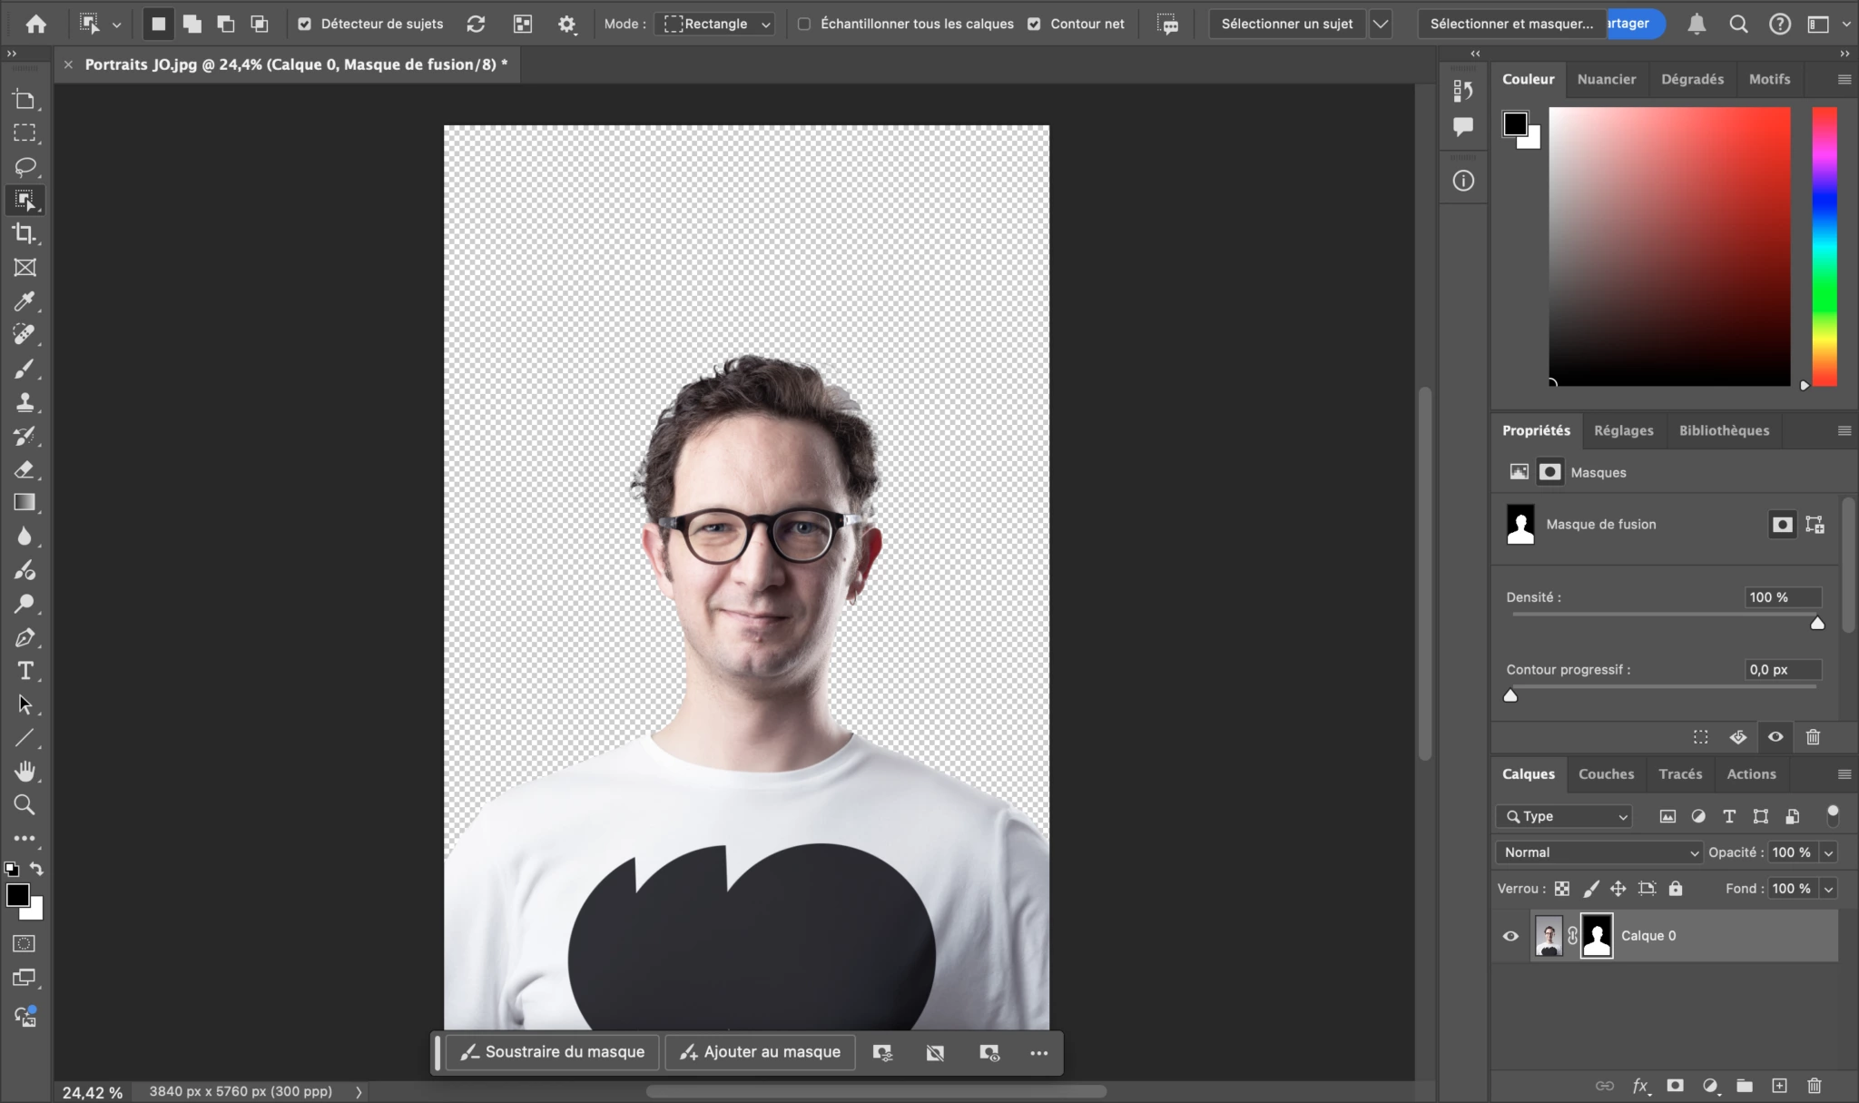The height and width of the screenshot is (1103, 1859).
Task: Open Opacité value dropdown
Action: (x=1828, y=852)
